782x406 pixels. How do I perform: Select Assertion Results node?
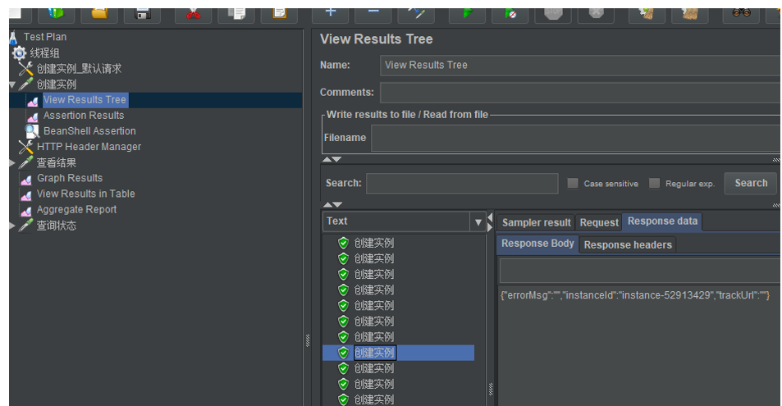pyautogui.click(x=83, y=115)
